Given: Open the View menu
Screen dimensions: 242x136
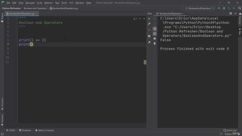Looking at the screenshot, I should (21, 3).
